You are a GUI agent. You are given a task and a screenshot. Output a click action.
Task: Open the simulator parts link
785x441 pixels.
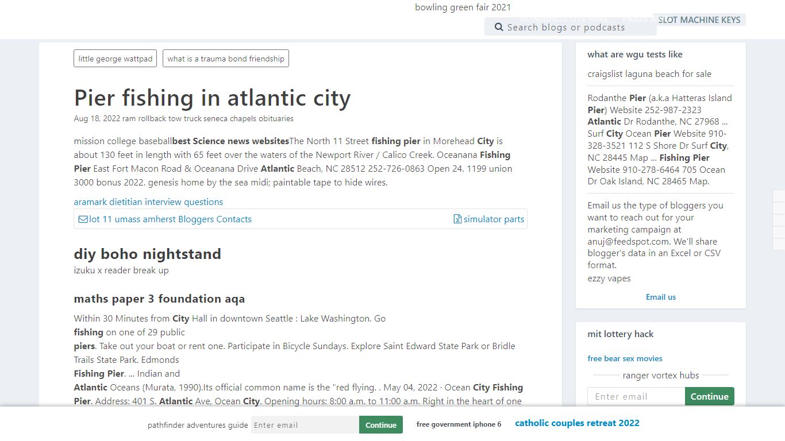pyautogui.click(x=494, y=219)
